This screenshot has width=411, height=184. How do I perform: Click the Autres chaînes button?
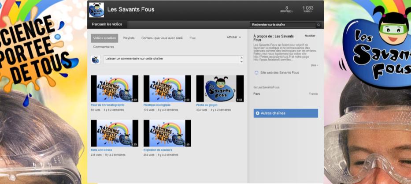(x=286, y=113)
